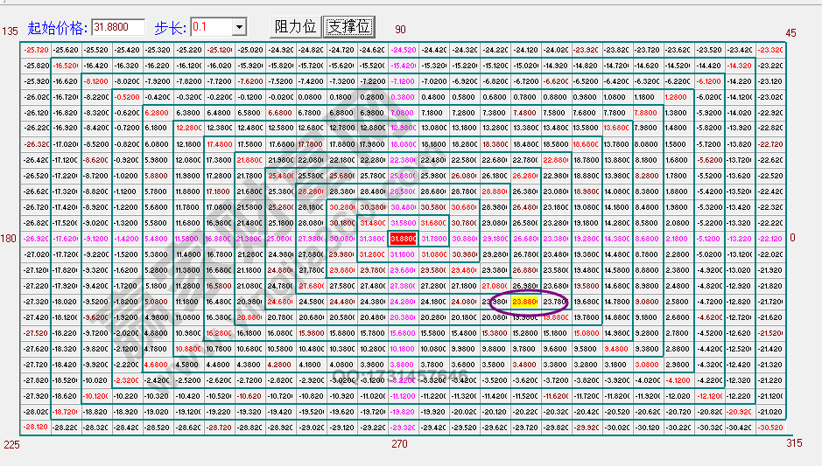Click the 180 degree label on left edge
Screen dimensions: 822x466
pyautogui.click(x=10, y=238)
